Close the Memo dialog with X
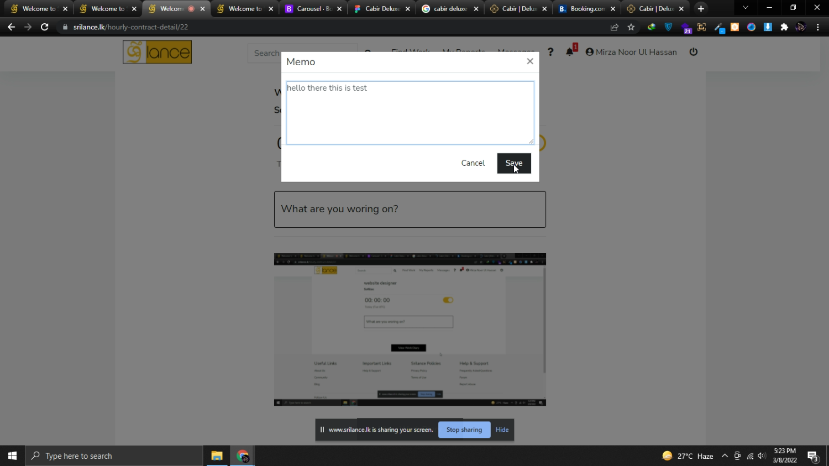Viewport: 829px width, 466px height. 529,61
